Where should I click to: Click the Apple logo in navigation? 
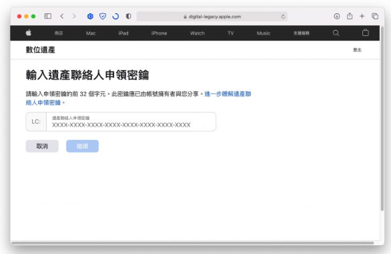(x=29, y=33)
